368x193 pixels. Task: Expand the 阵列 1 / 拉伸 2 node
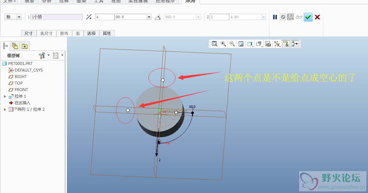tap(5, 109)
